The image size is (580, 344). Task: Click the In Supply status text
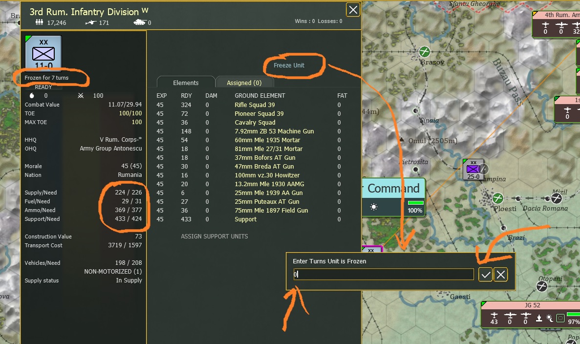pyautogui.click(x=129, y=280)
